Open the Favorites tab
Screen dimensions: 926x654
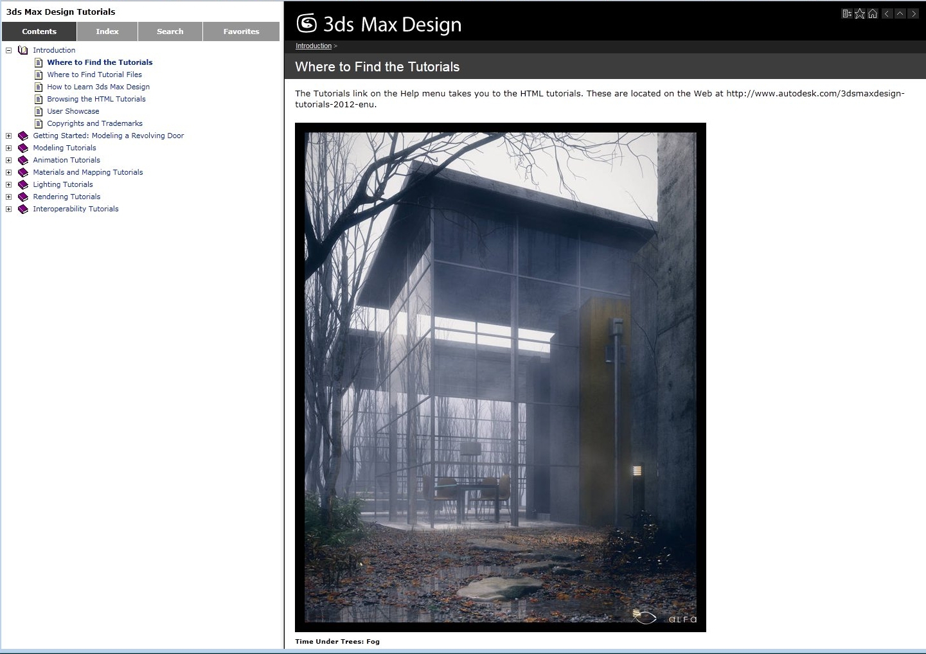pyautogui.click(x=242, y=31)
